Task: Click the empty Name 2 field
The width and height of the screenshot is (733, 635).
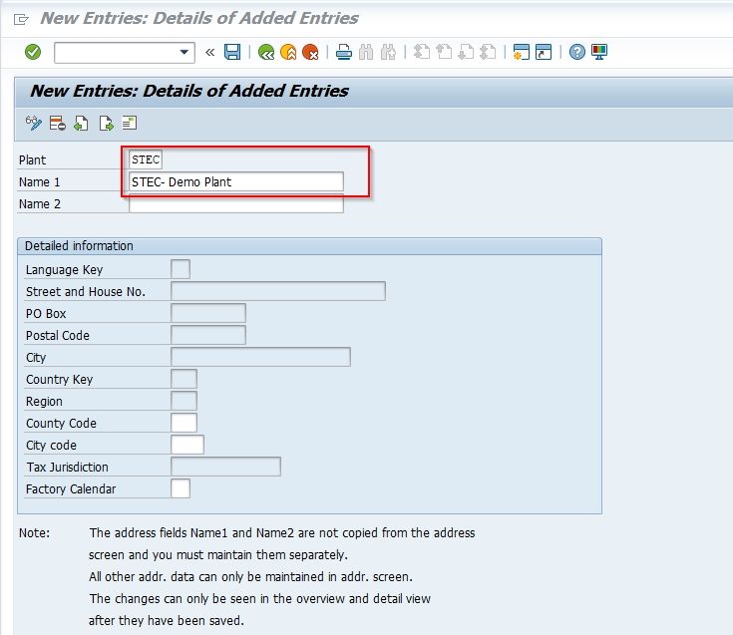Action: click(236, 203)
